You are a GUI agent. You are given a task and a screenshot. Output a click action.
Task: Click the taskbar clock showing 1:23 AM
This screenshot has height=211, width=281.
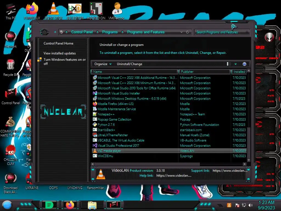point(266,205)
